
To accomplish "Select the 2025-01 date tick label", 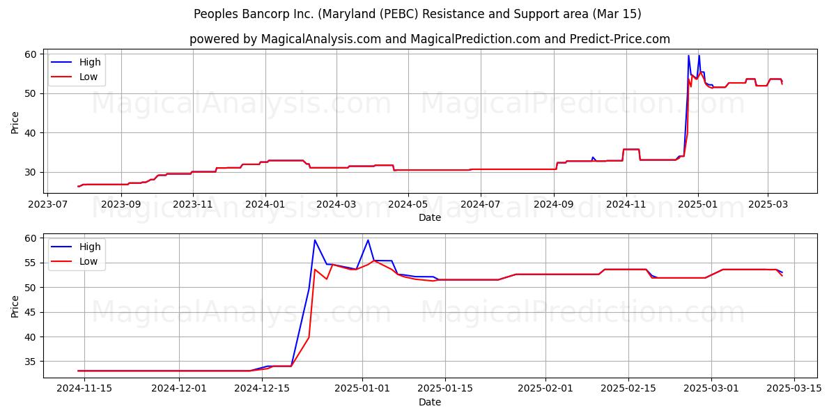I will tap(697, 206).
